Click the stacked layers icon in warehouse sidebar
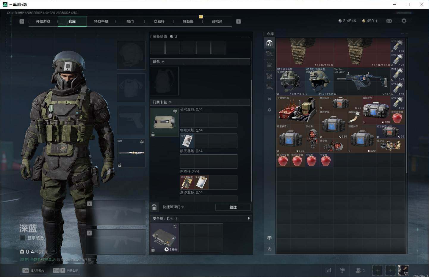This screenshot has height=277, width=429. [x=269, y=237]
